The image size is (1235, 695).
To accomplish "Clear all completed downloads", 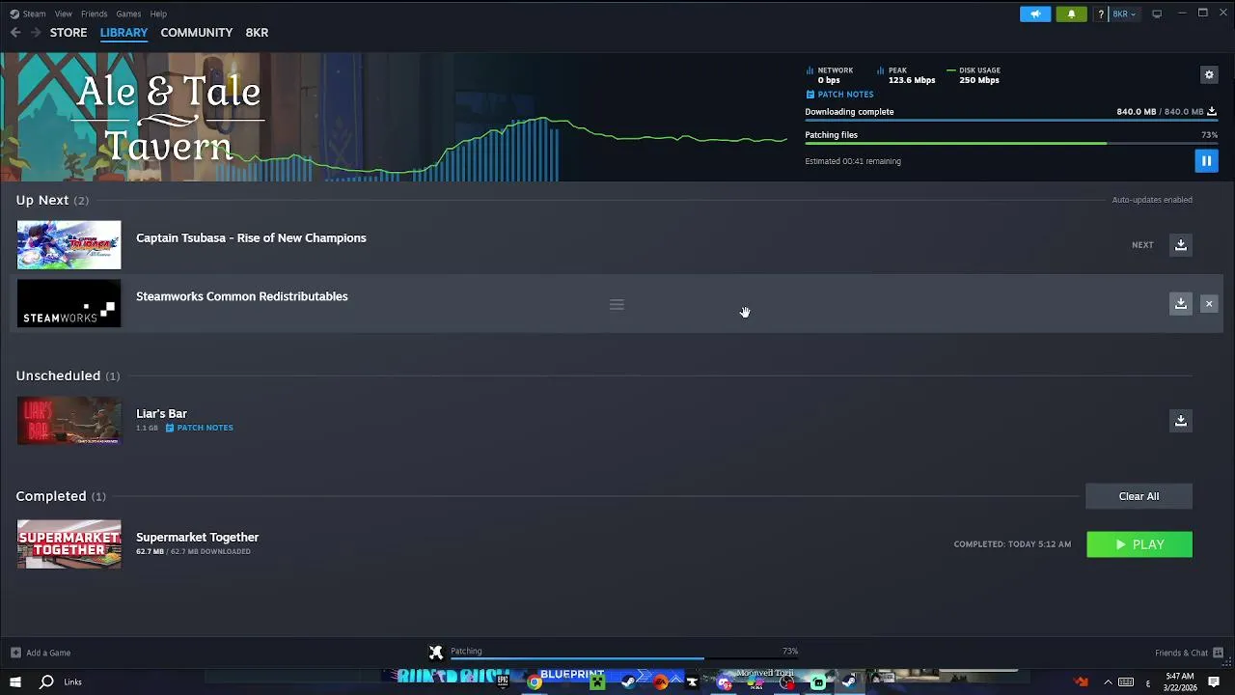I will click(1139, 496).
